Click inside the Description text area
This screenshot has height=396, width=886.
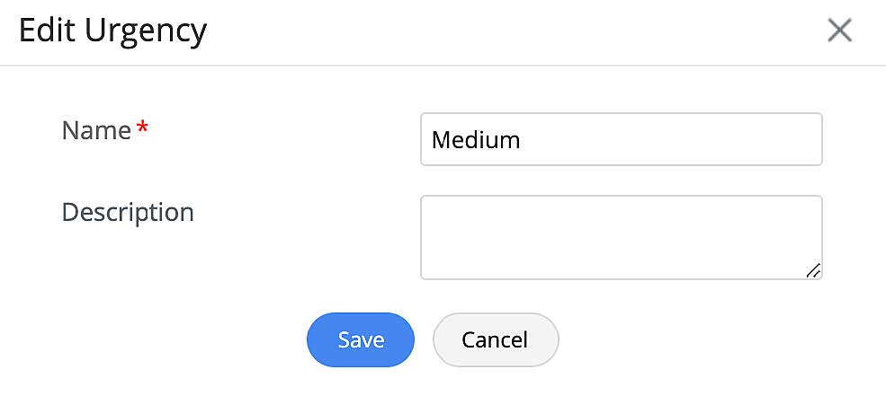621,237
